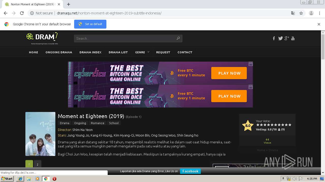Viewport: 325px width, 182px height.
Task: Open the CONTACT menu item
Action: pos(185,52)
